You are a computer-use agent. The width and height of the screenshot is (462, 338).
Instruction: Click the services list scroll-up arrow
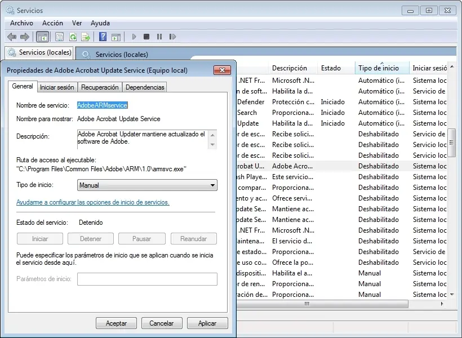(452, 67)
